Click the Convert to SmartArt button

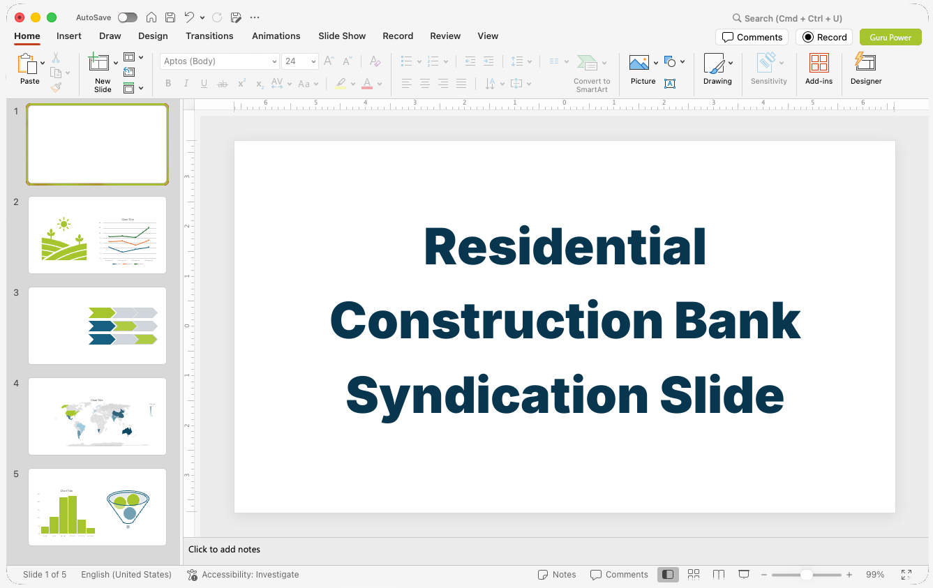click(x=592, y=73)
